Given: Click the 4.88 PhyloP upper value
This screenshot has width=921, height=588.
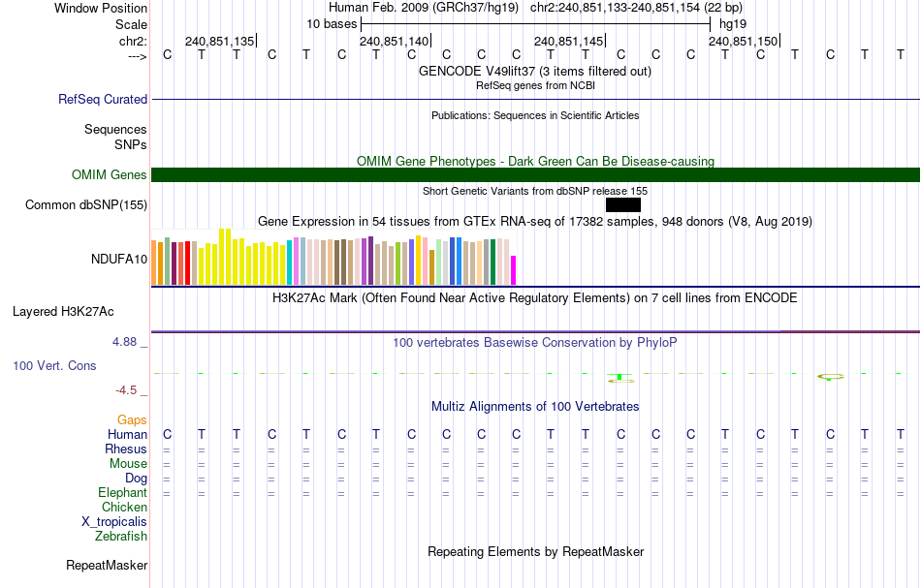Looking at the screenshot, I should click(124, 342).
